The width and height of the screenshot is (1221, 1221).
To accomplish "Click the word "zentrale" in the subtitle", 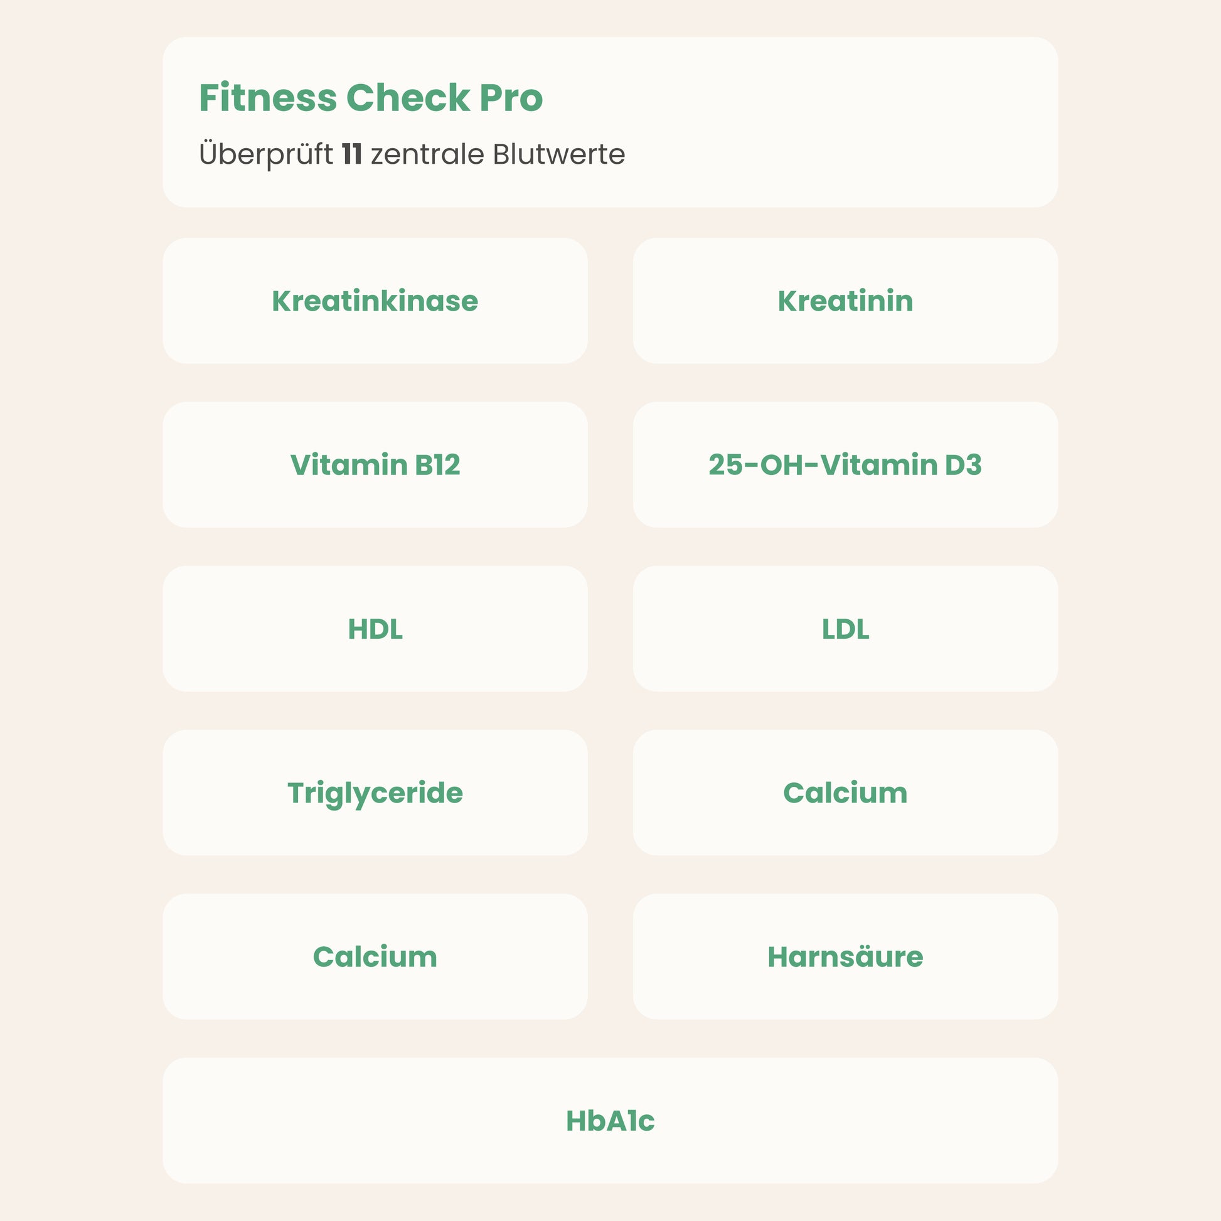I will 427,154.
